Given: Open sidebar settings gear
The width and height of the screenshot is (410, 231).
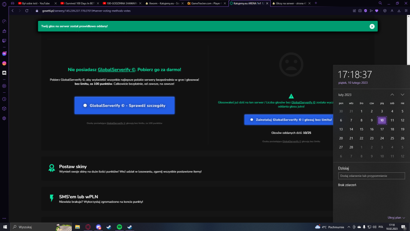Looking at the screenshot, I should (4, 118).
